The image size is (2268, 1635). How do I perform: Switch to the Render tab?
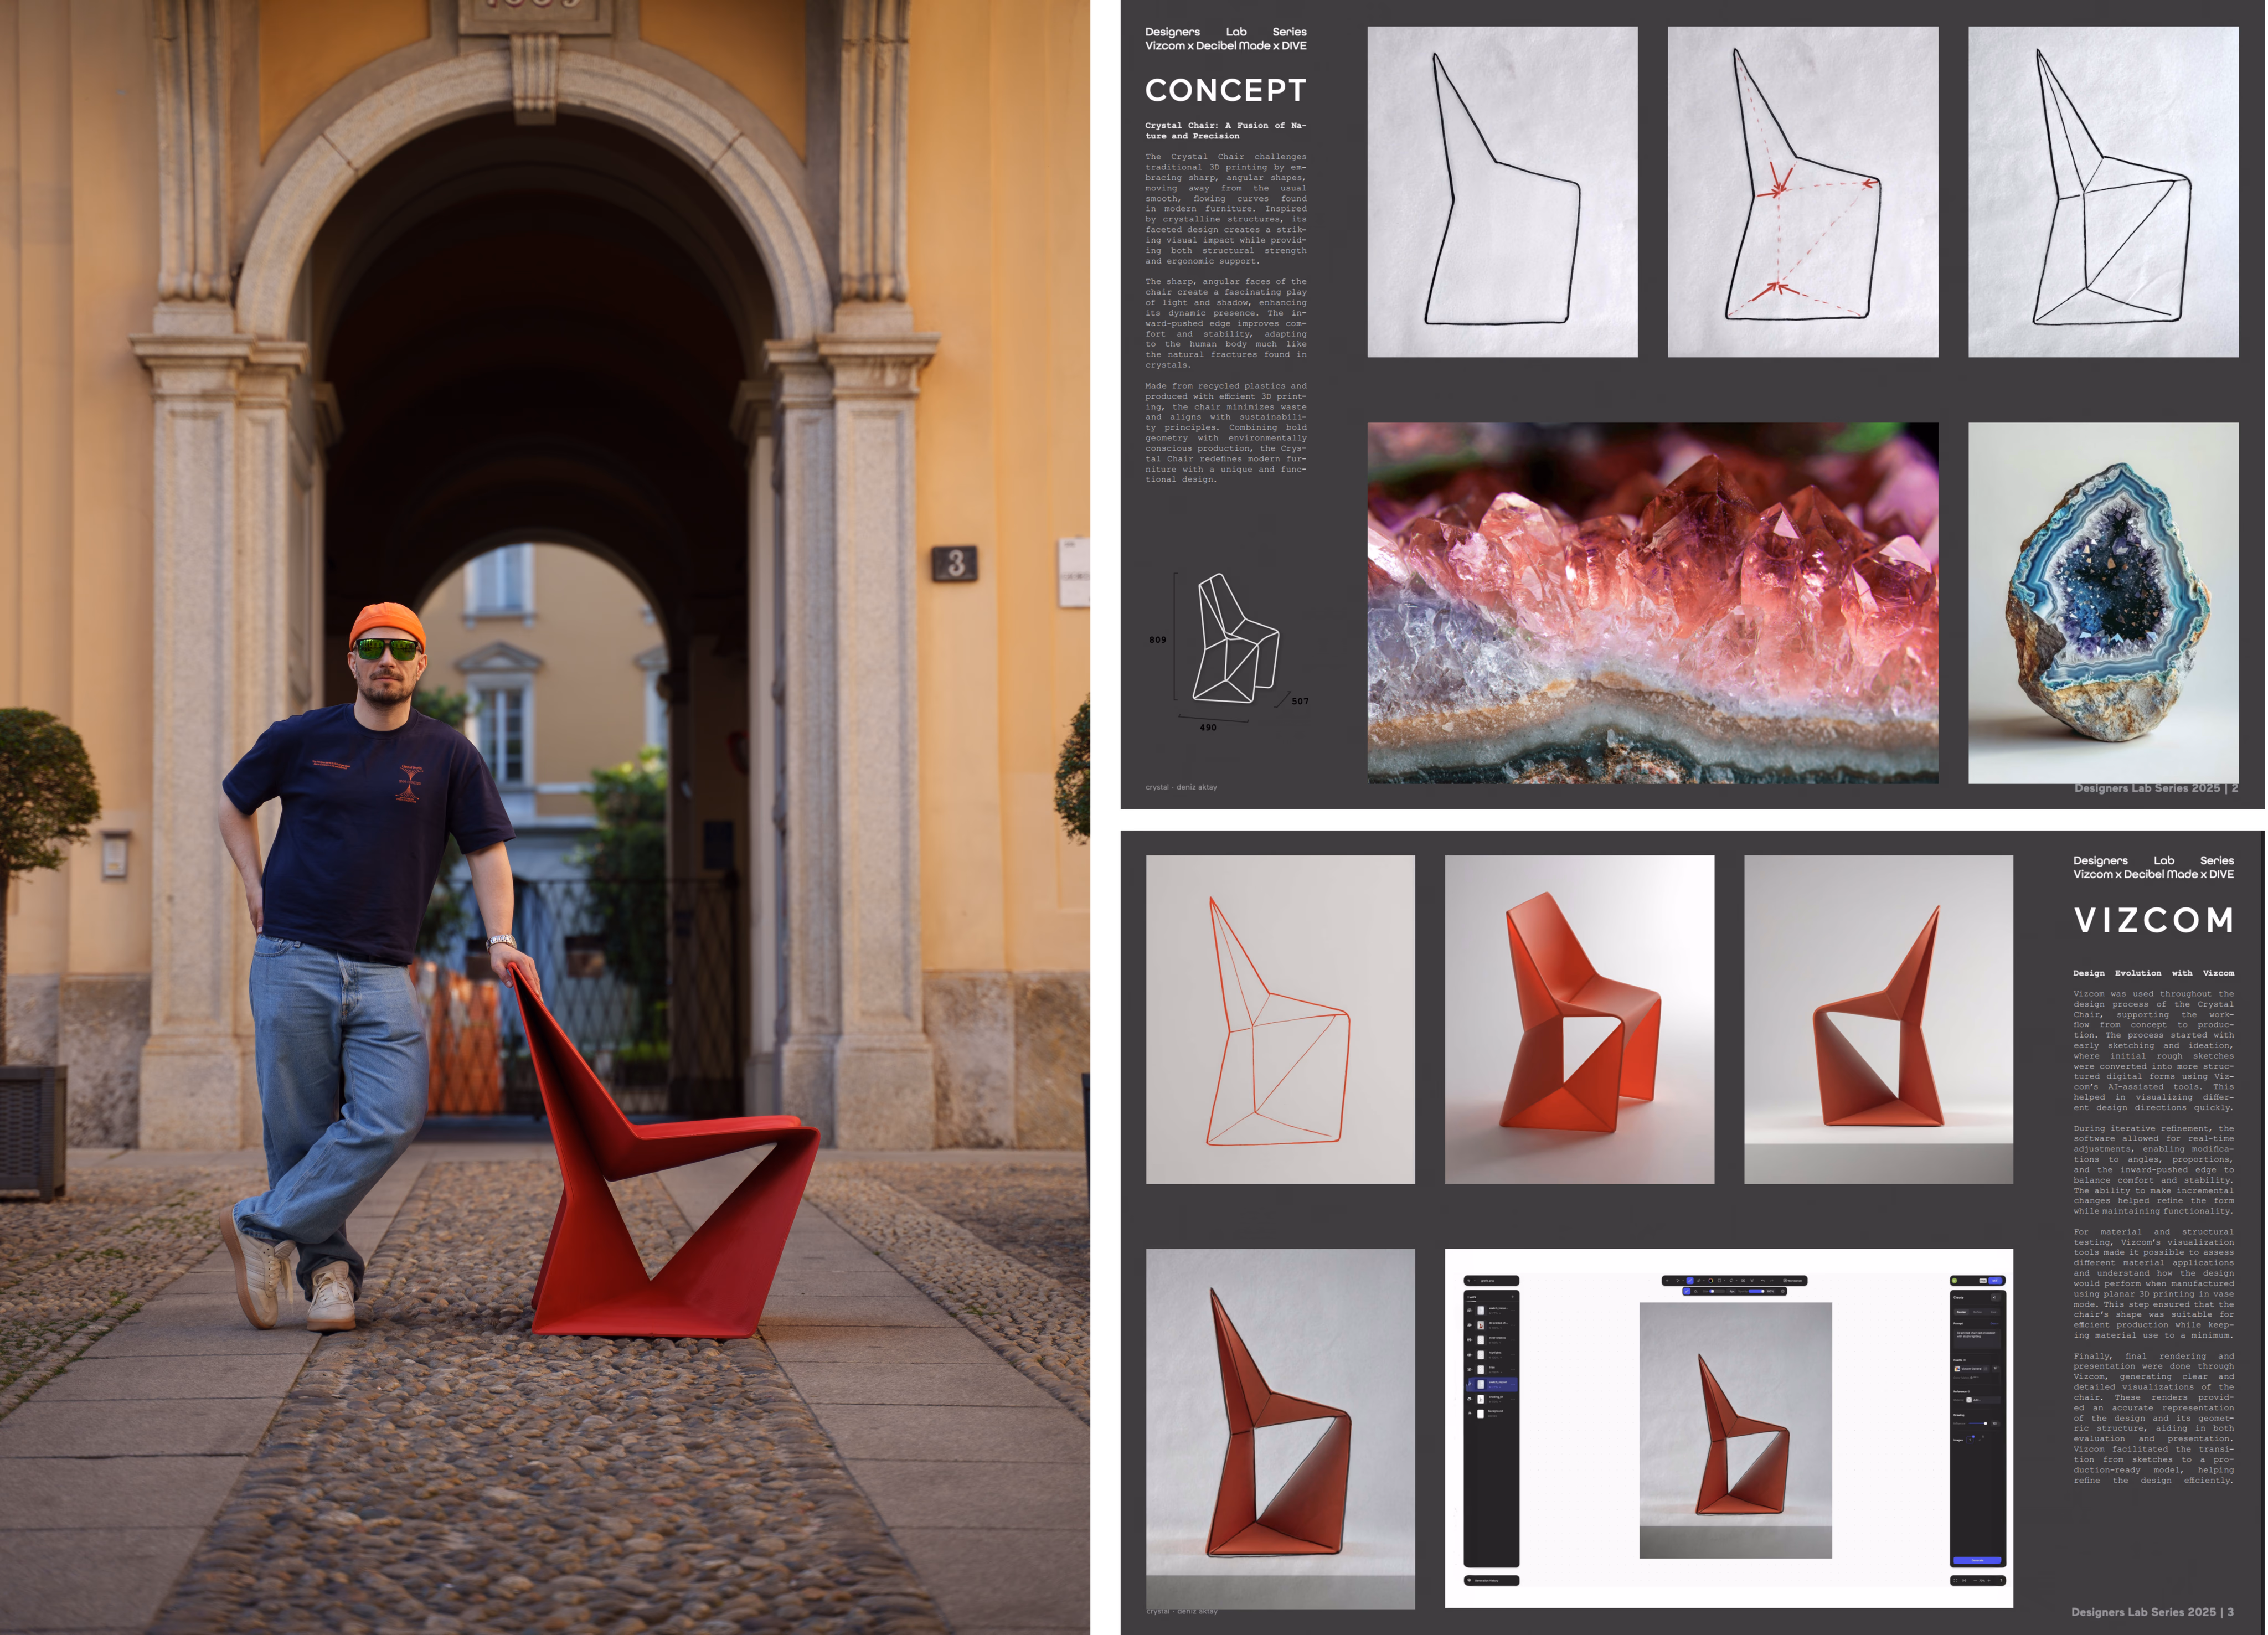point(1962,1312)
